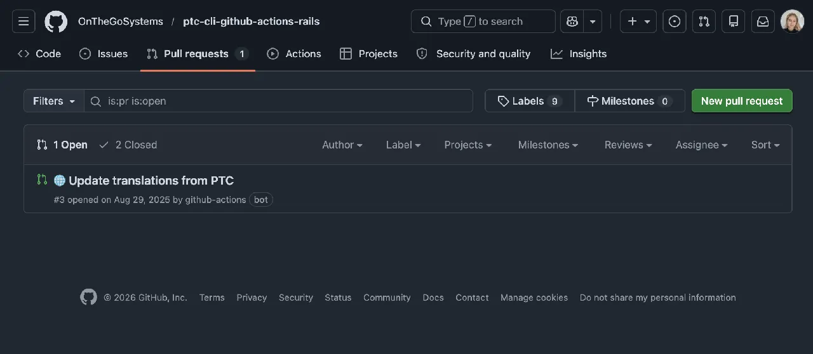Click Manage cookies in footer
Image resolution: width=813 pixels, height=354 pixels.
(534, 298)
